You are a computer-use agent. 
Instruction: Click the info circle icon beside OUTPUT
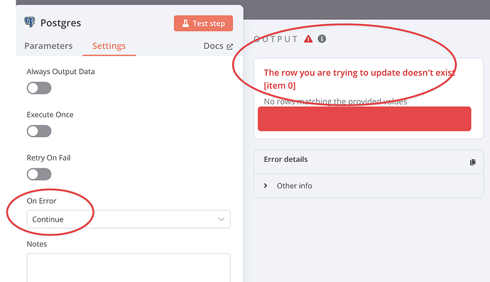pyautogui.click(x=322, y=39)
